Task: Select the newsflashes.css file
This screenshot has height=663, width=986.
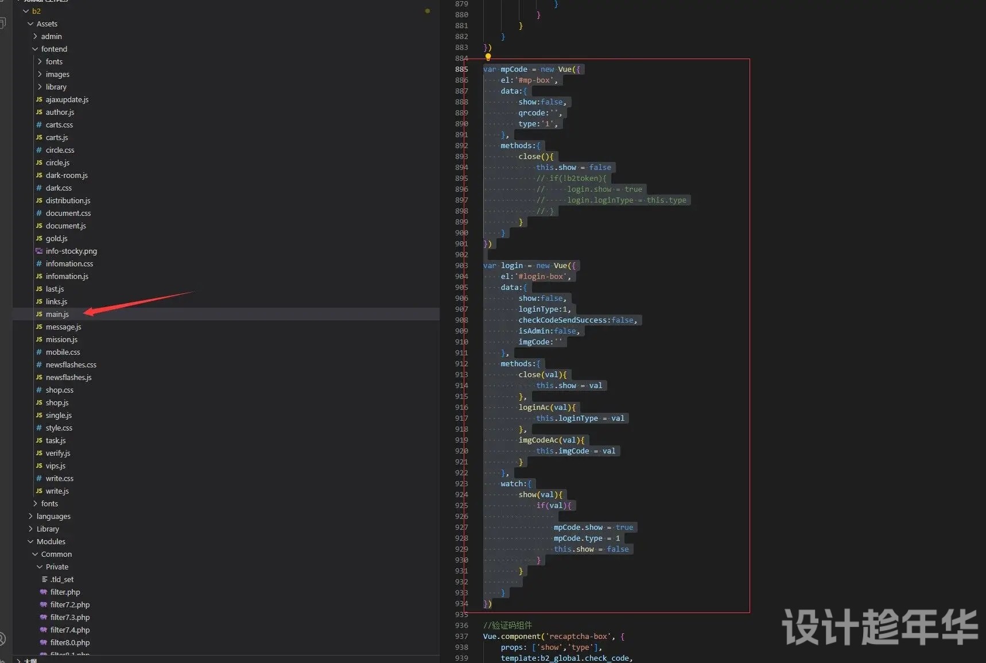Action: 71,365
